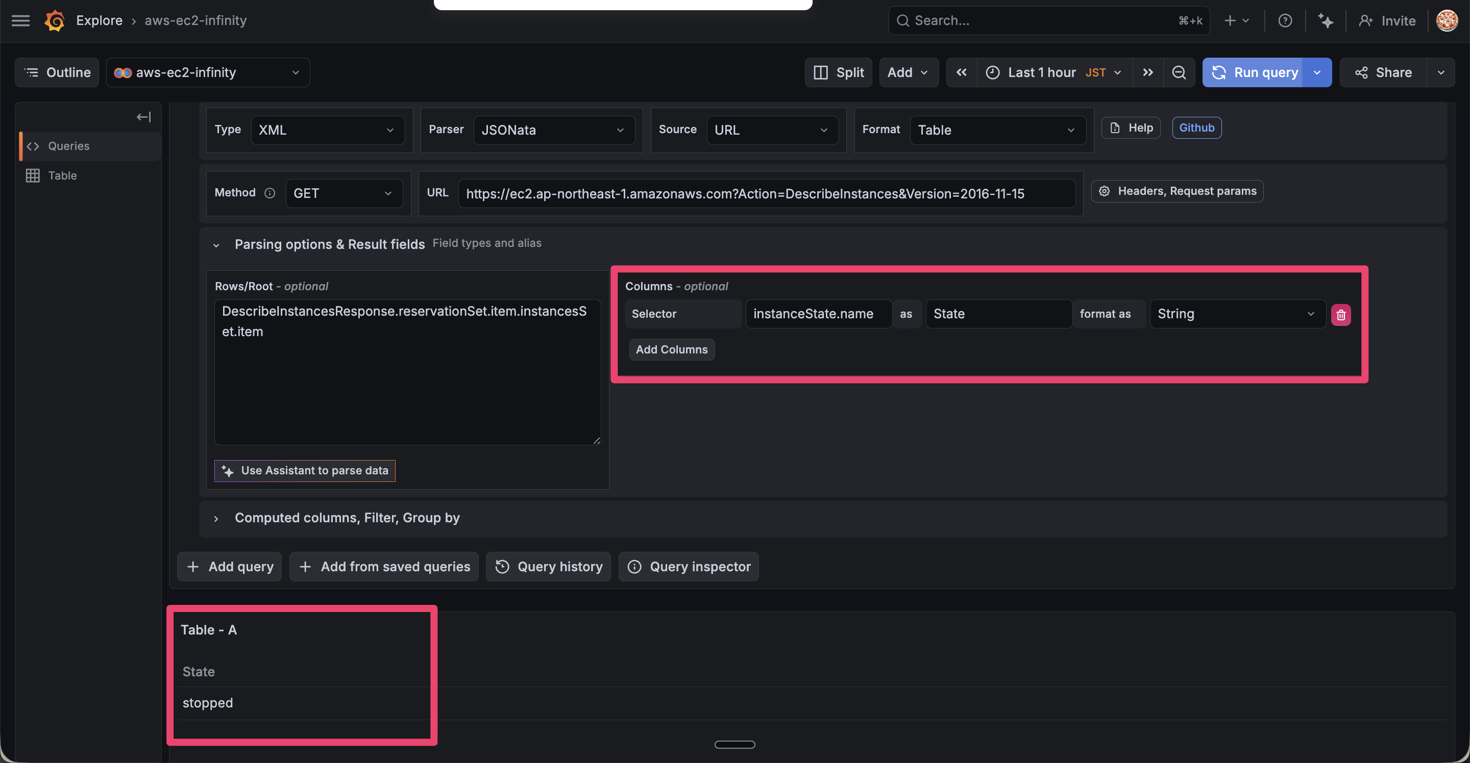Image resolution: width=1470 pixels, height=763 pixels.
Task: Delete the State column with trash icon
Action: pos(1340,315)
